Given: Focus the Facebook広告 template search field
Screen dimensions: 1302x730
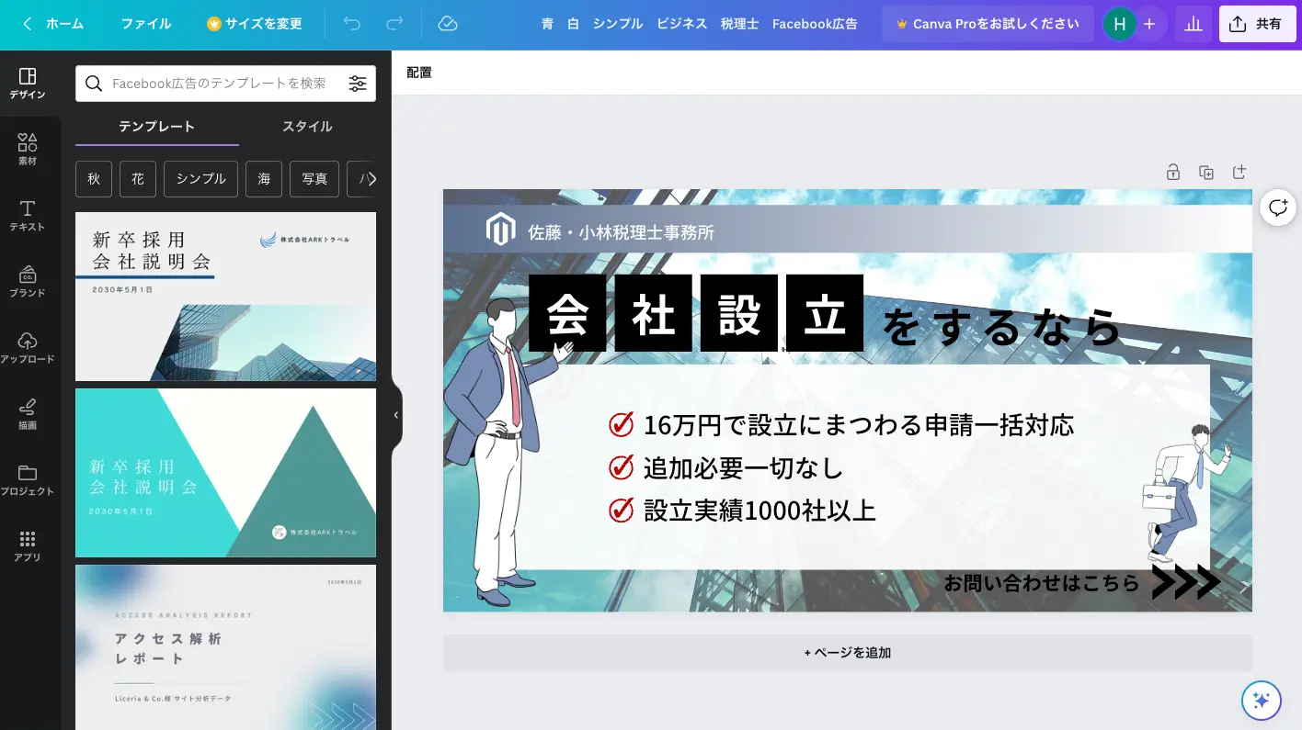Looking at the screenshot, I should [x=219, y=84].
